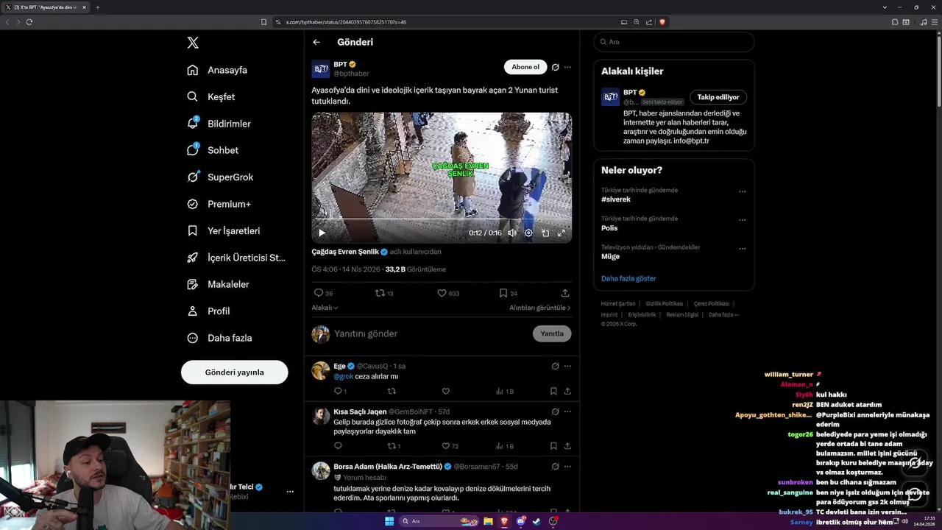Click the Gönderi yayınla button

pyautogui.click(x=234, y=372)
